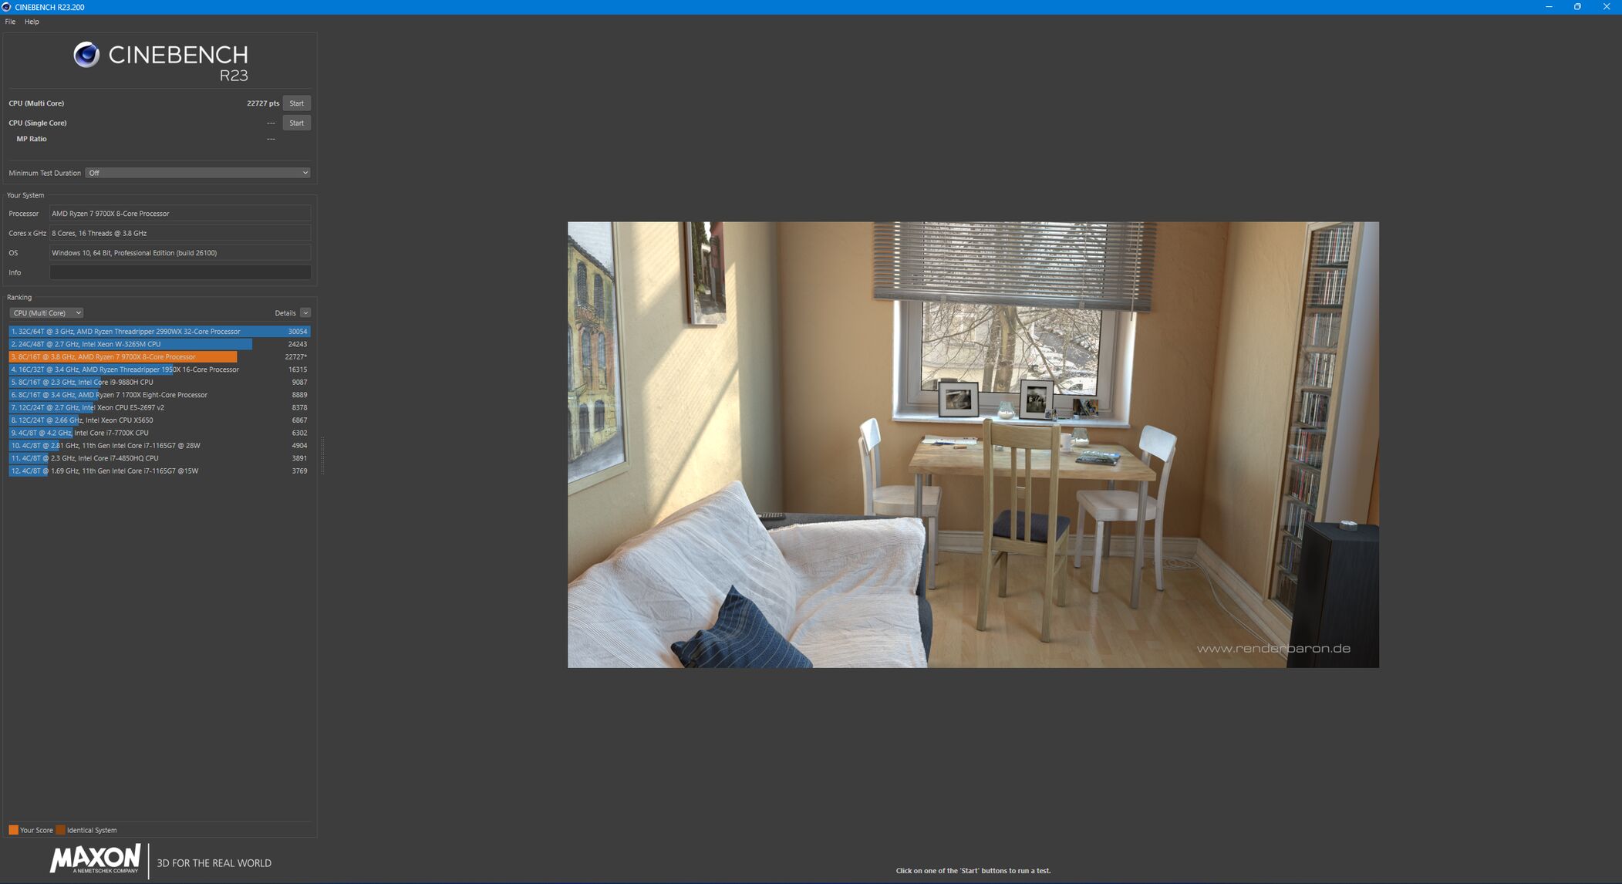Click into the Info input field
The height and width of the screenshot is (884, 1622).
tap(180, 272)
